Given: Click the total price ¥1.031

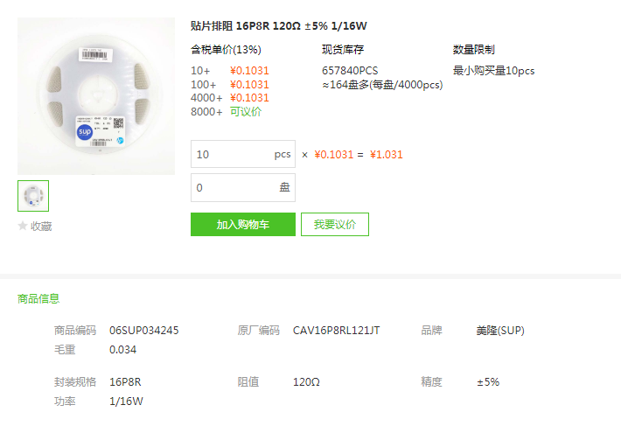Looking at the screenshot, I should point(386,155).
